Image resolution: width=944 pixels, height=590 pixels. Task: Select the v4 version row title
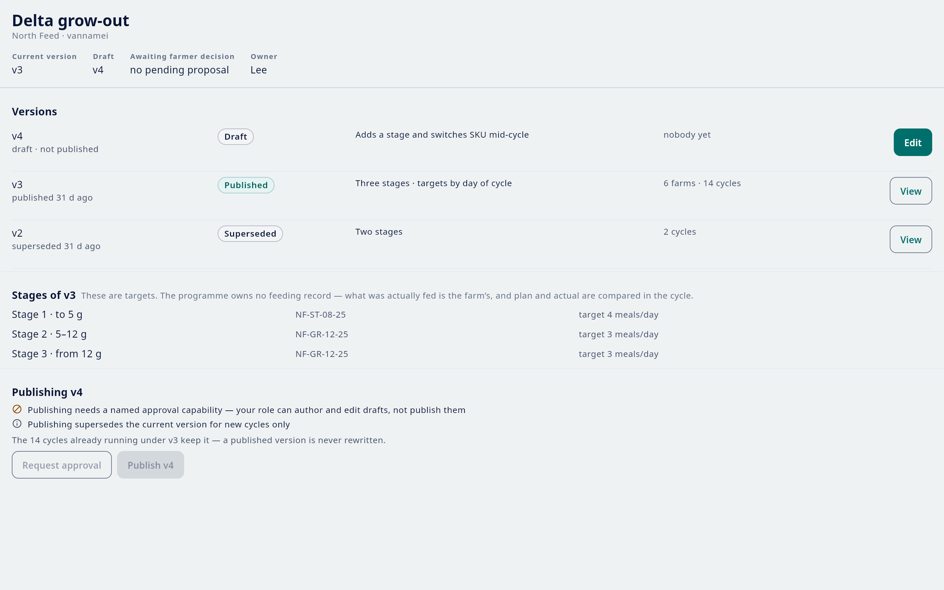click(17, 136)
